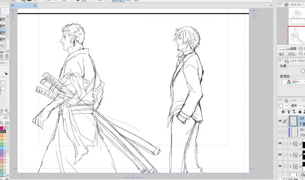
Task: Open the Navigator panel menu icon
Action: coord(280,4)
